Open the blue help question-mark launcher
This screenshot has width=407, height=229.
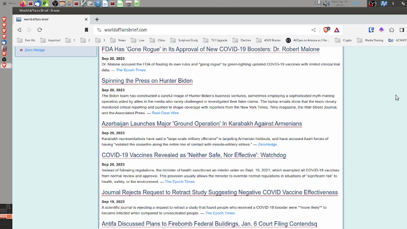tap(98, 3)
